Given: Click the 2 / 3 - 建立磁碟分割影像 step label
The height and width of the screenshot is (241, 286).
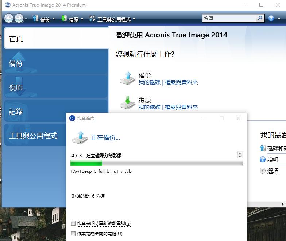Looking at the screenshot, I should (96, 155).
